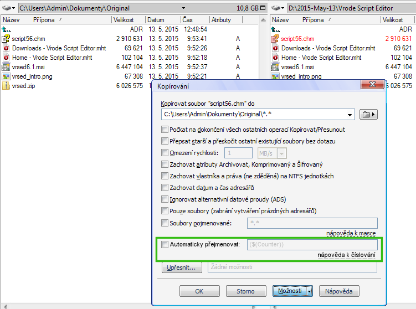Image resolution: width=416 pixels, height=309 pixels.
Task: Click the Možnosti button
Action: click(293, 291)
